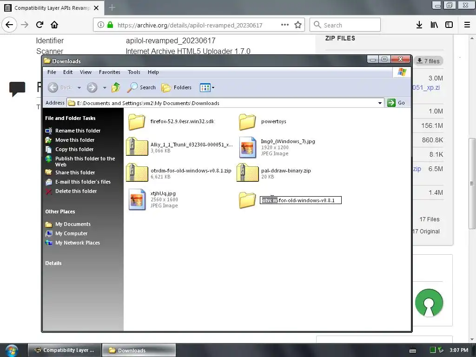476x357 pixels.
Task: Click the Downloads taskbar button
Action: pos(139,350)
